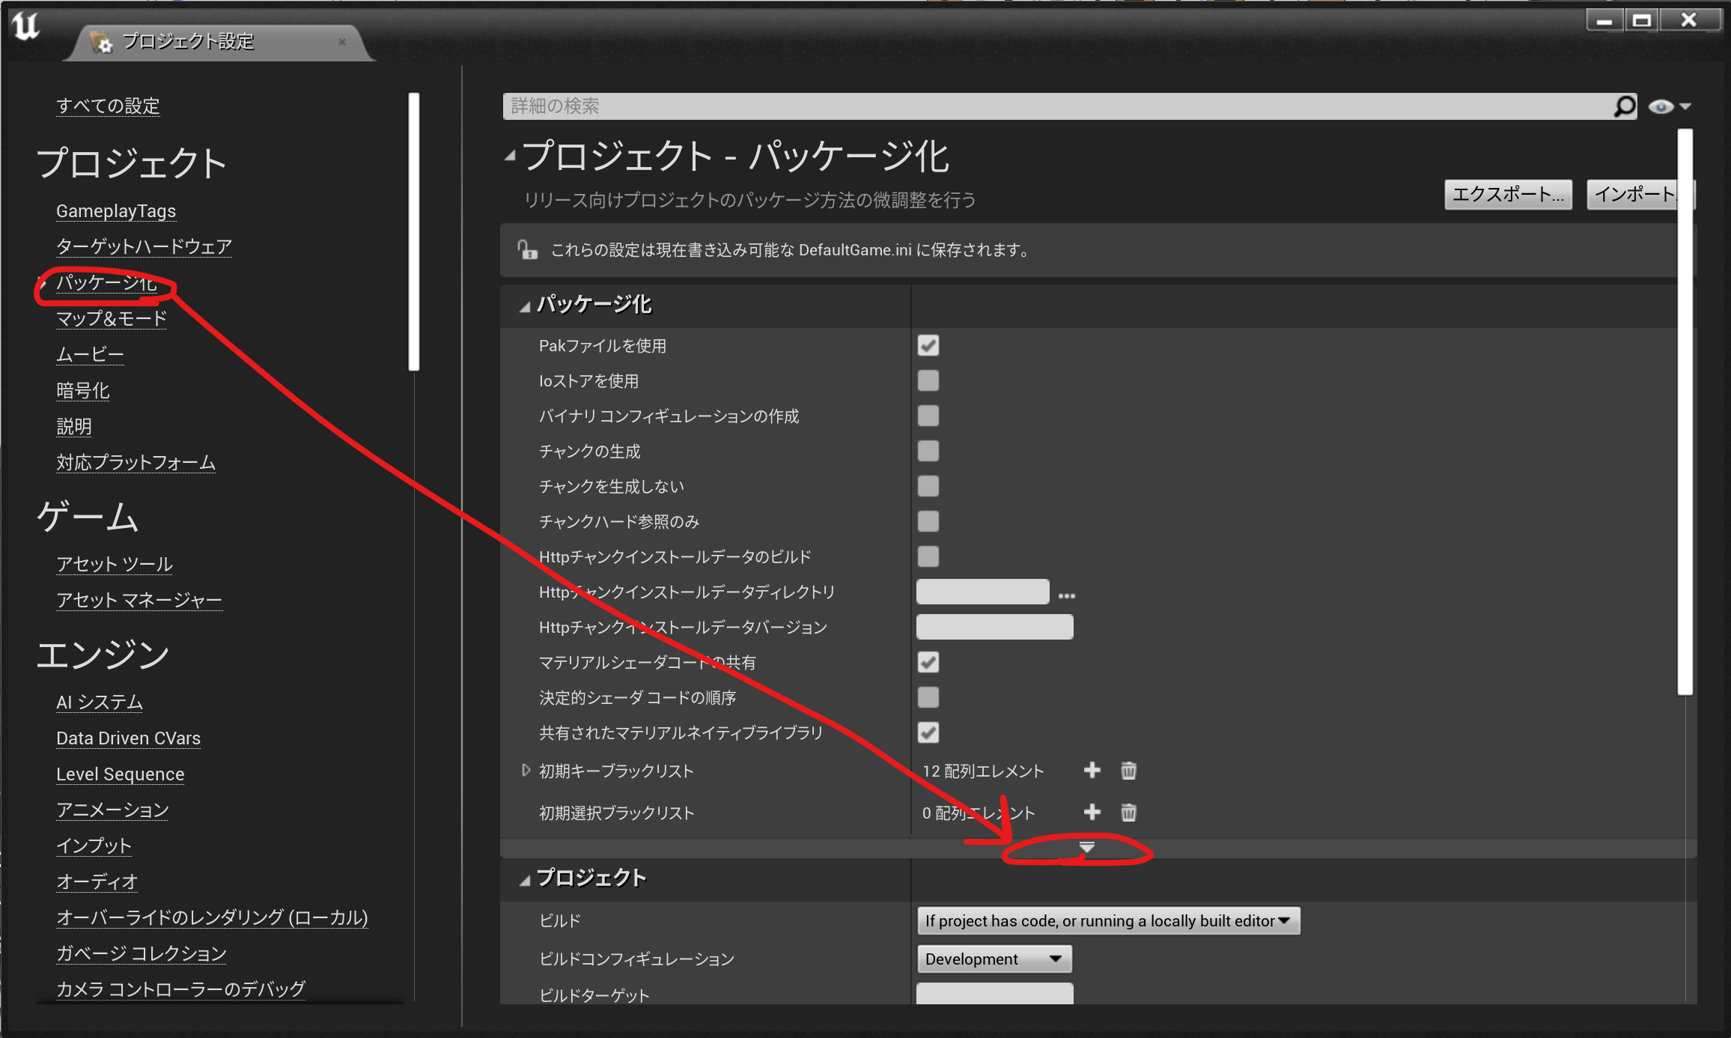Image resolution: width=1731 pixels, height=1038 pixels.
Task: Expand 初期キーブラックリスト array triangle
Action: (526, 770)
